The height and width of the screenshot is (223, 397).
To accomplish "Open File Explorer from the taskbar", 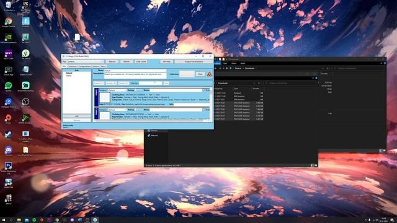I will click(x=19, y=220).
